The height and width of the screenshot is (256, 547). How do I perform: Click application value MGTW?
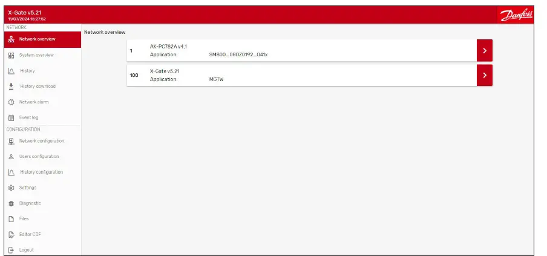(216, 79)
